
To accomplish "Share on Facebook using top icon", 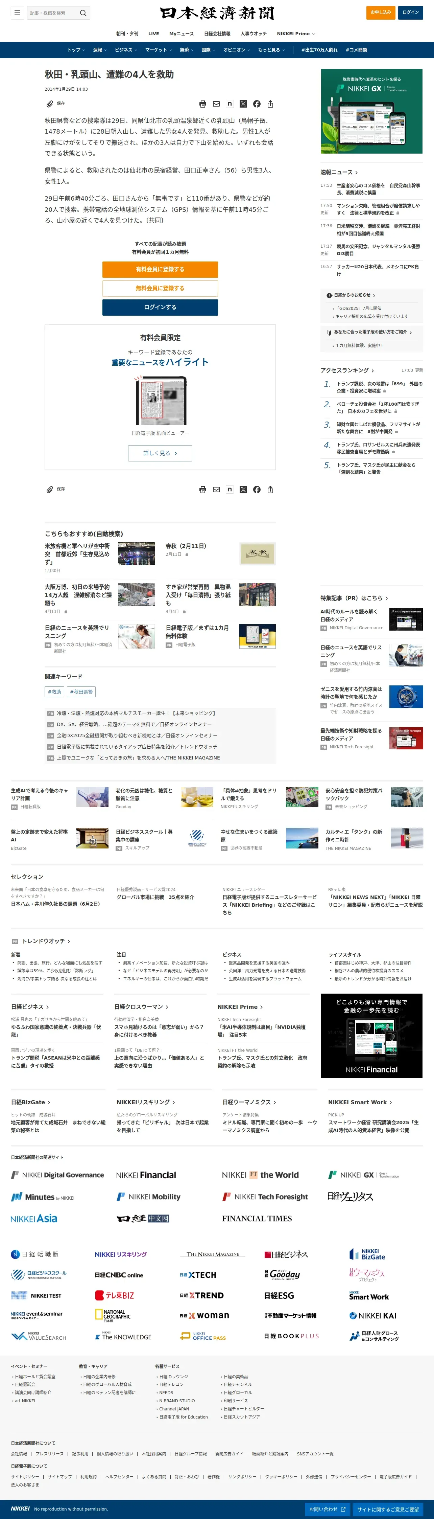I will (257, 104).
